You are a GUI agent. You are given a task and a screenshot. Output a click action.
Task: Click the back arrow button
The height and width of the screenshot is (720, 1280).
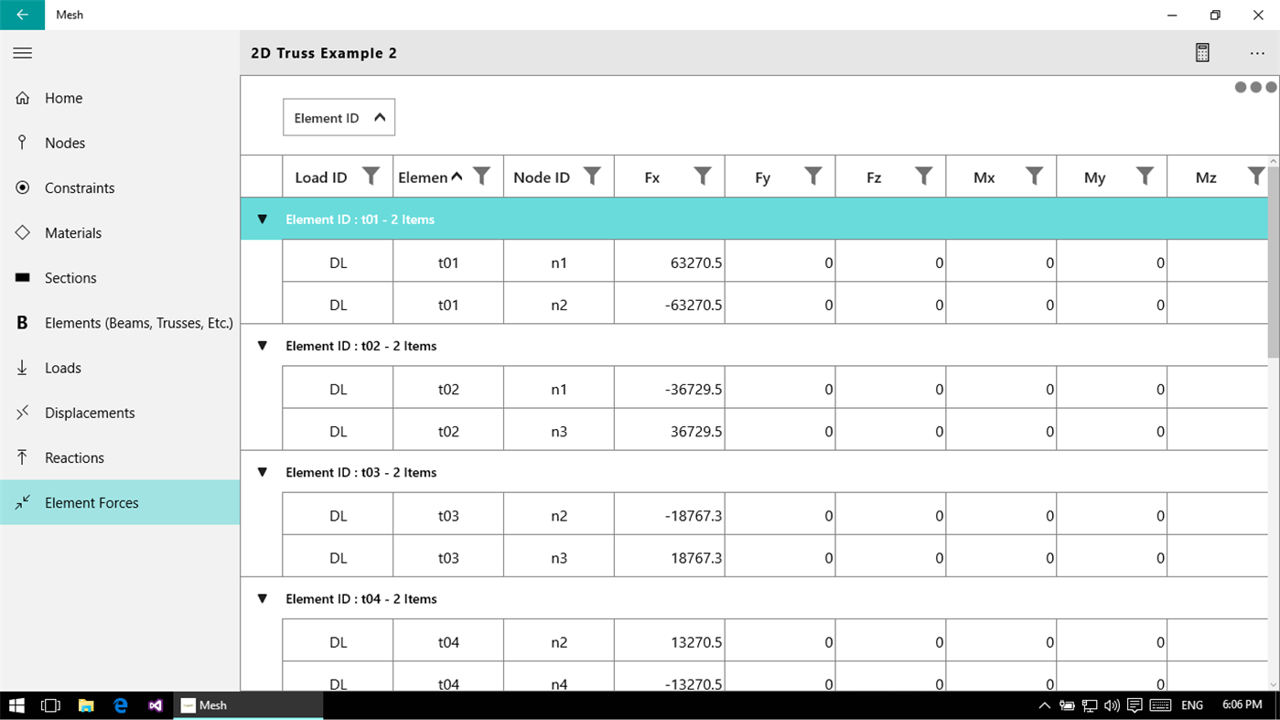(21, 15)
